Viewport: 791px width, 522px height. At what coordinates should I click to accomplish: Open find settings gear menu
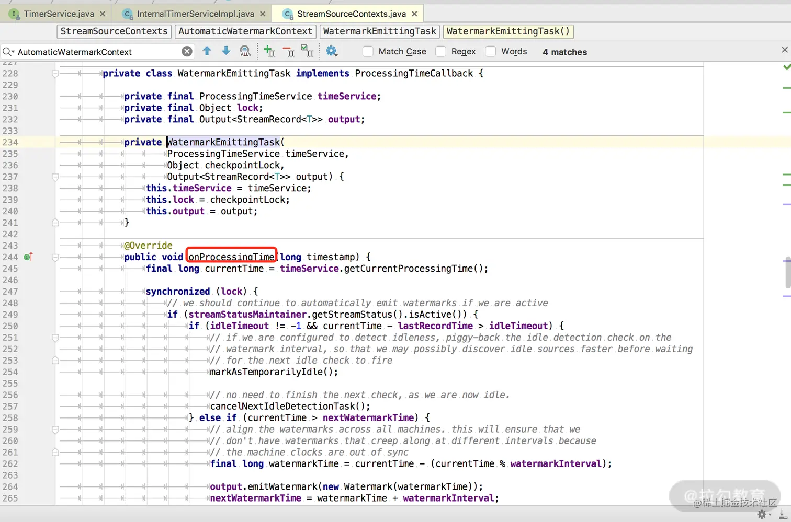coord(332,51)
